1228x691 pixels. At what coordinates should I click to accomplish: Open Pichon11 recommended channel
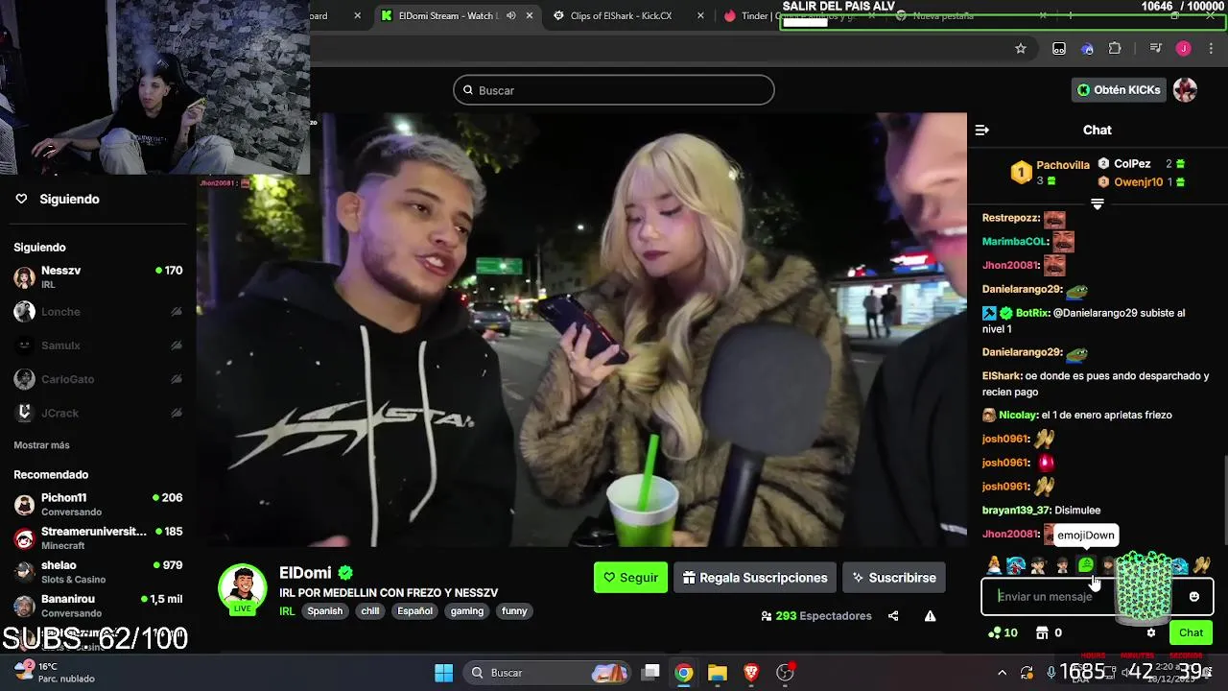pyautogui.click(x=98, y=505)
